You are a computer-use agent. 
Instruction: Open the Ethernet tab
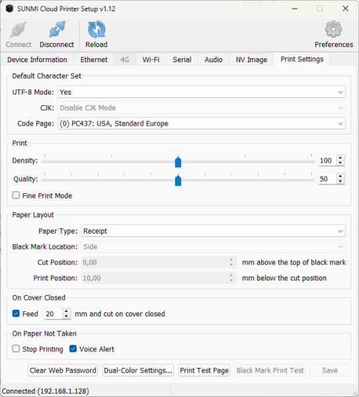(x=94, y=60)
